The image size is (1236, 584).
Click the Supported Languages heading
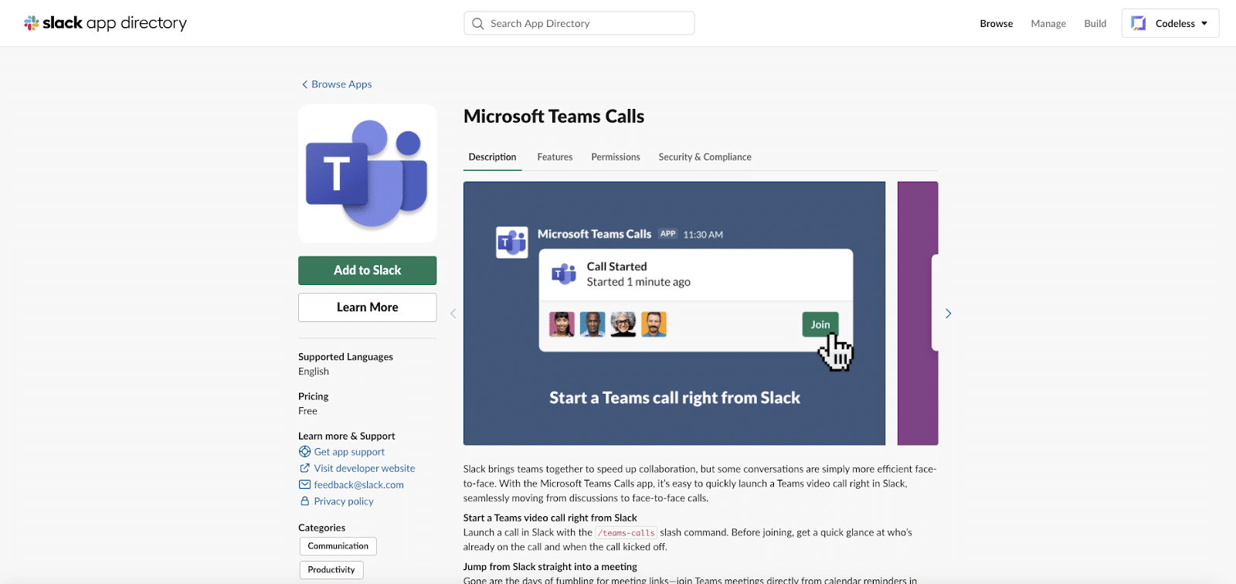click(345, 357)
